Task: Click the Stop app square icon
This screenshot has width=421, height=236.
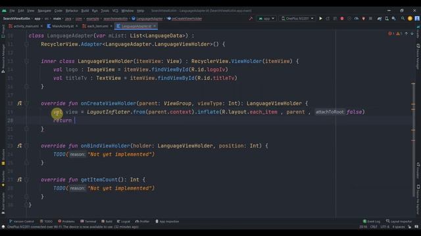Action: (370, 18)
